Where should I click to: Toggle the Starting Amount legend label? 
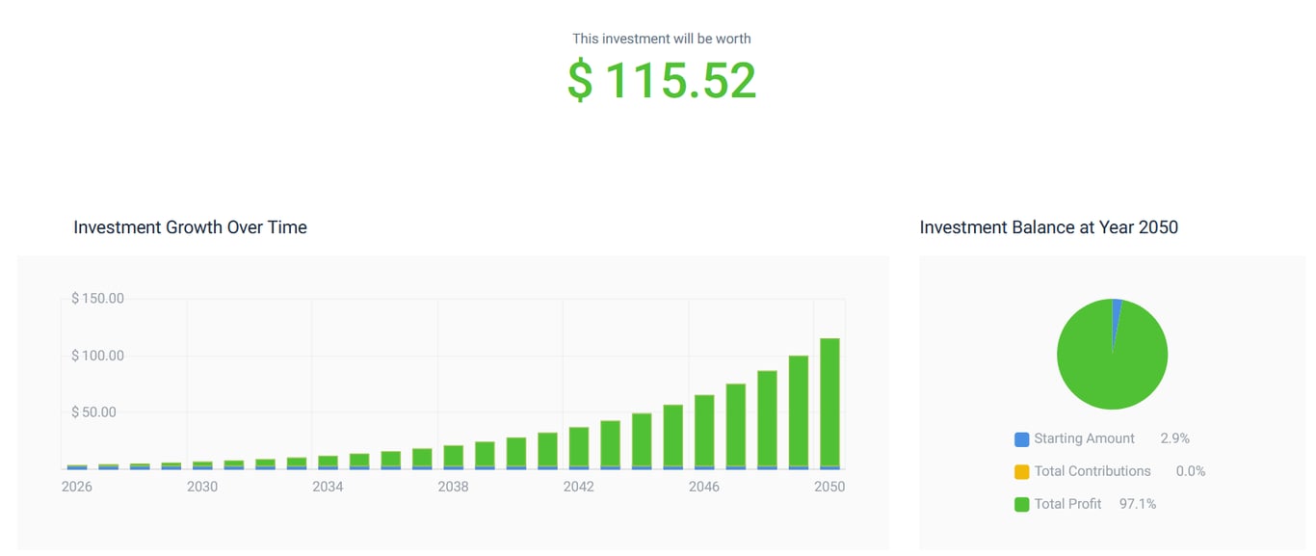(x=1084, y=438)
